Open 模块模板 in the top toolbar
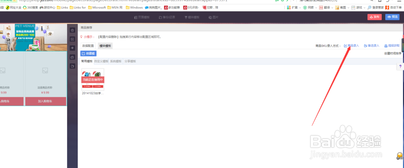 click(x=192, y=17)
